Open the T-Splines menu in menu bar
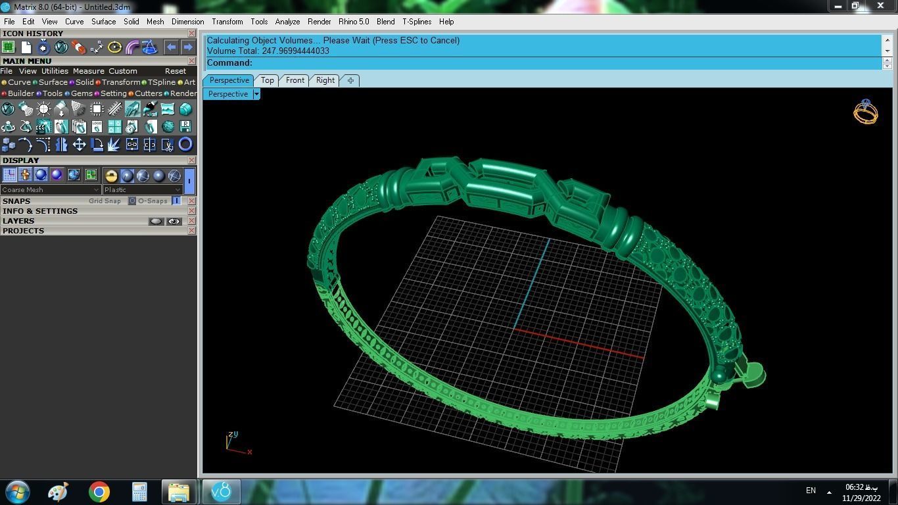 coord(417,22)
